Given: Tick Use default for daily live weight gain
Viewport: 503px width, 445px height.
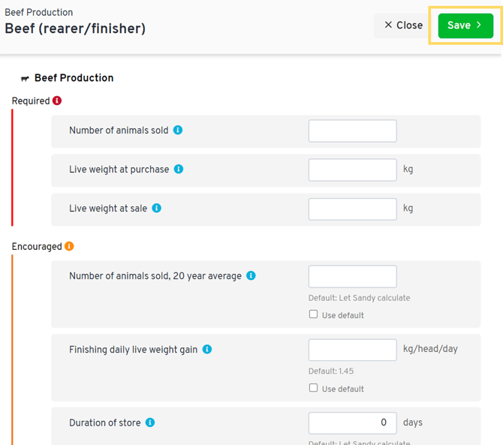Looking at the screenshot, I should 314,388.
